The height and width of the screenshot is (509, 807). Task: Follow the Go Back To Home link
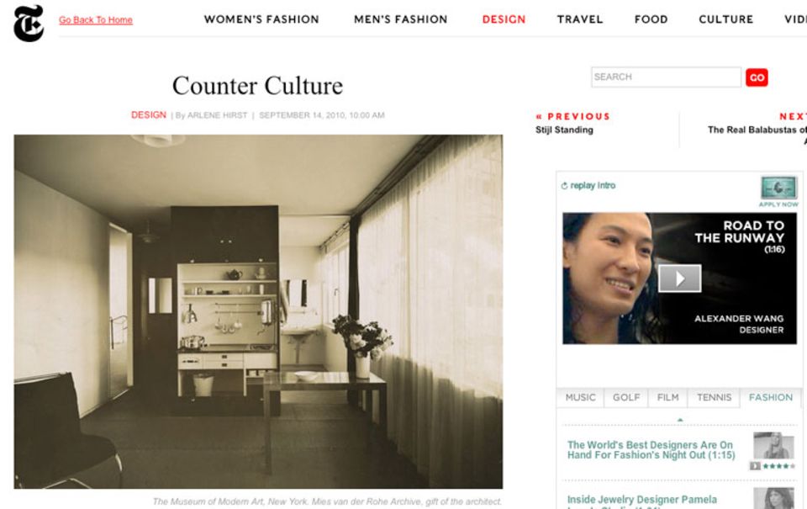[96, 20]
